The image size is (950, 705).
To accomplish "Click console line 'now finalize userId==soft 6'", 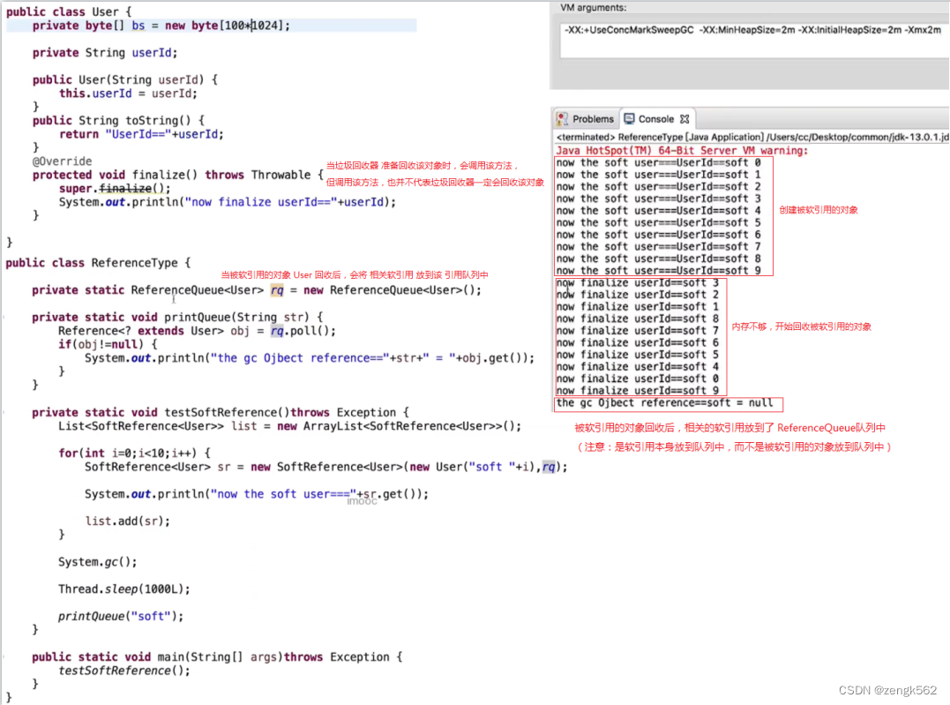I will pyautogui.click(x=638, y=342).
